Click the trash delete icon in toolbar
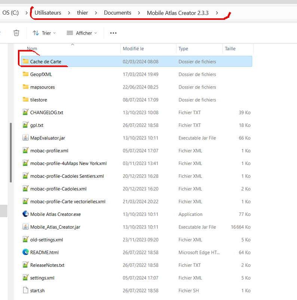The height and width of the screenshot is (300, 297). pos(16,33)
